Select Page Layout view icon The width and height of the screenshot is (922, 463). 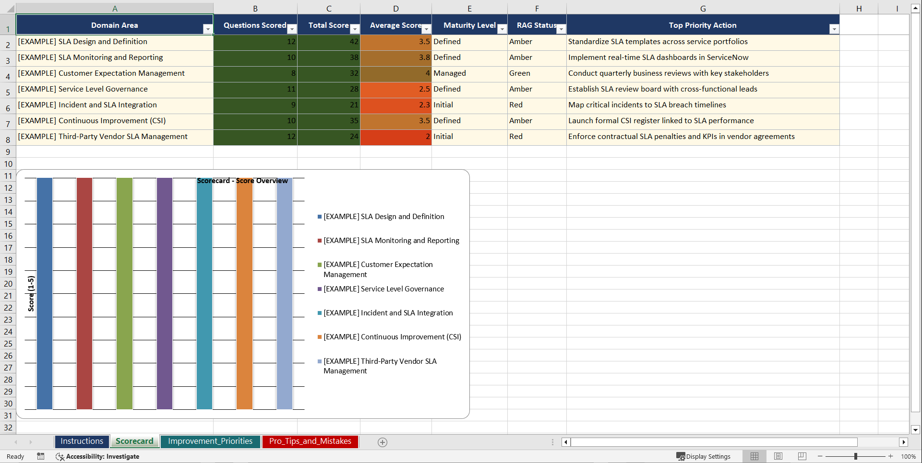(x=778, y=456)
